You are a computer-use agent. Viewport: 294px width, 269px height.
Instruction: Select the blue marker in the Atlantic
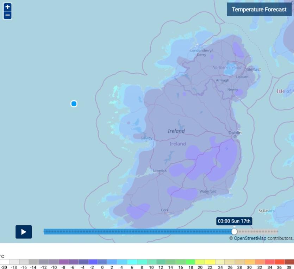[x=74, y=104]
